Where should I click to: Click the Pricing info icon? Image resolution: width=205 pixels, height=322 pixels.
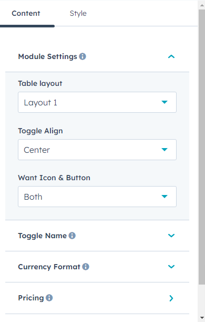pyautogui.click(x=49, y=298)
